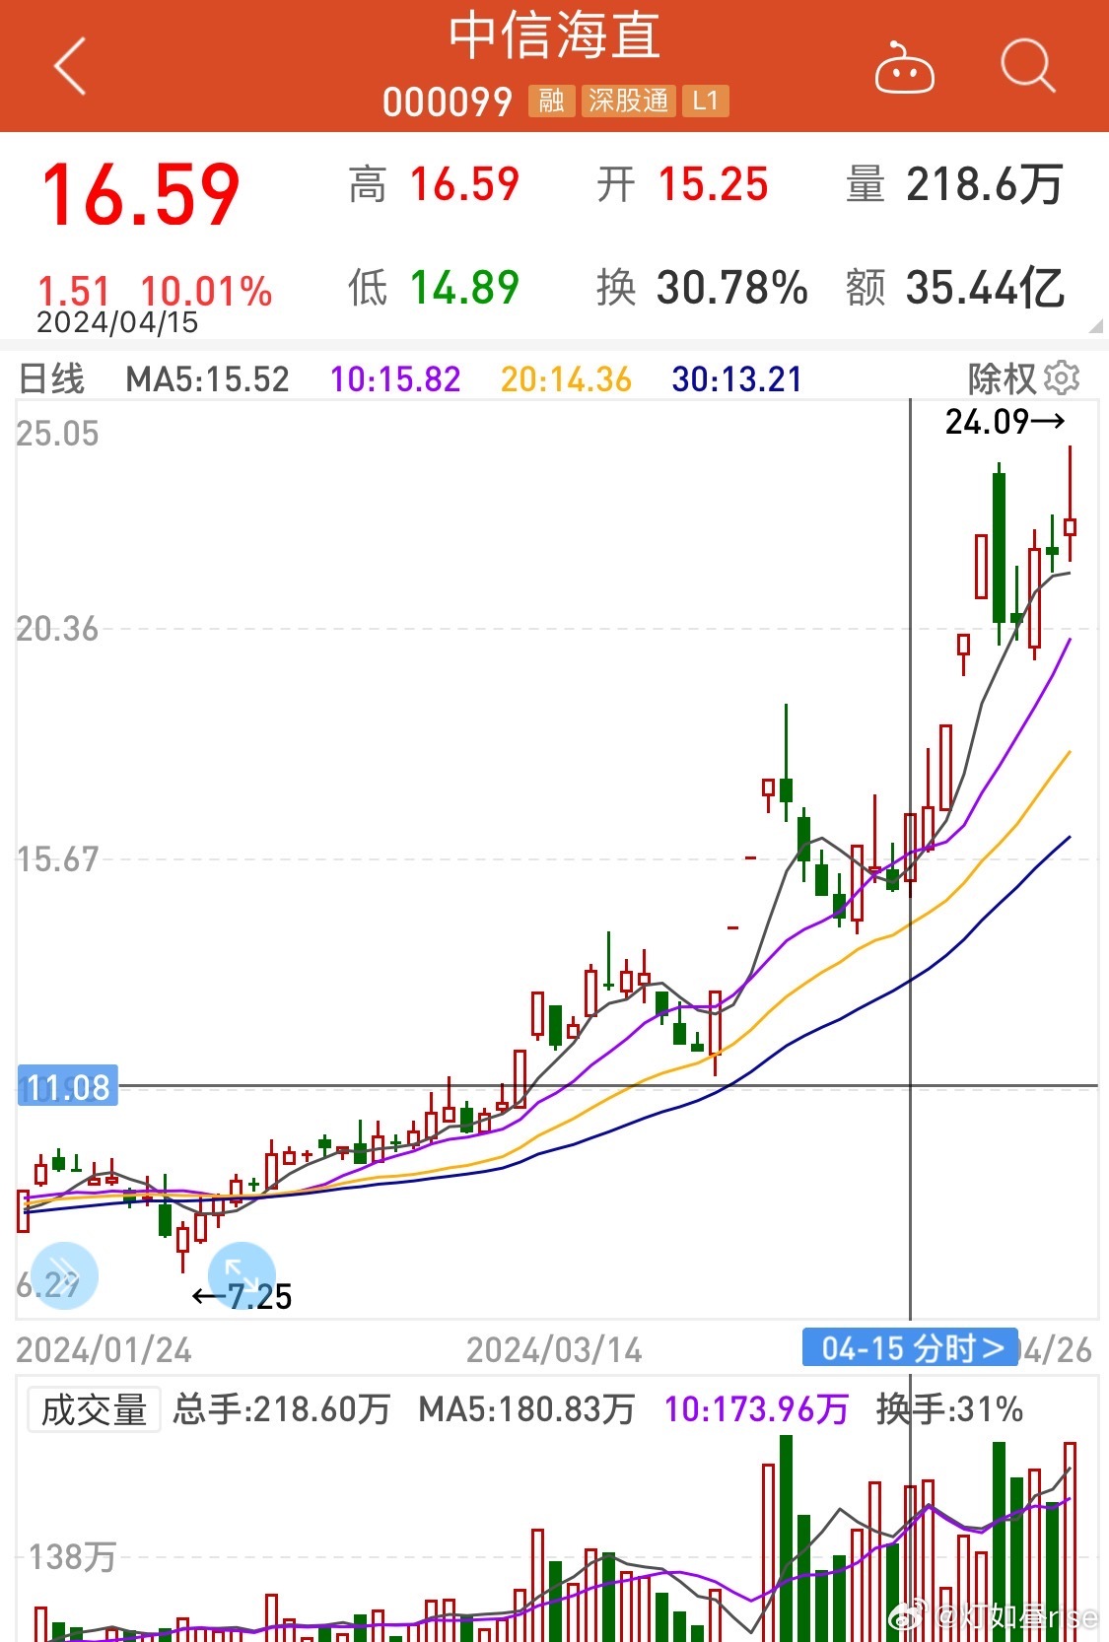Tap the 低 14.89 low price
The width and height of the screenshot is (1109, 1642).
coord(434,288)
